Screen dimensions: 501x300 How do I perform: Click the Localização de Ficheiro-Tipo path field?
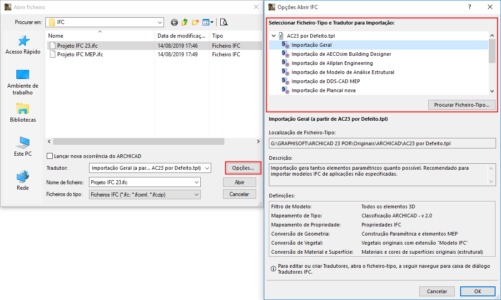click(x=382, y=143)
